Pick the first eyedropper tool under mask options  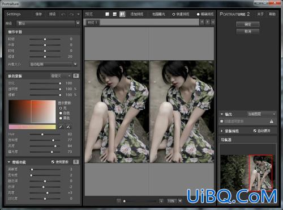click(x=61, y=127)
